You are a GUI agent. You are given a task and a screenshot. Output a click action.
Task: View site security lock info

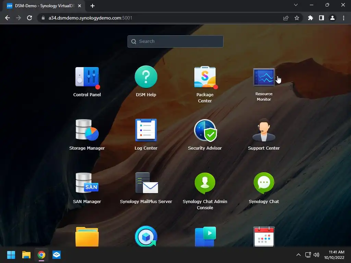click(x=43, y=18)
